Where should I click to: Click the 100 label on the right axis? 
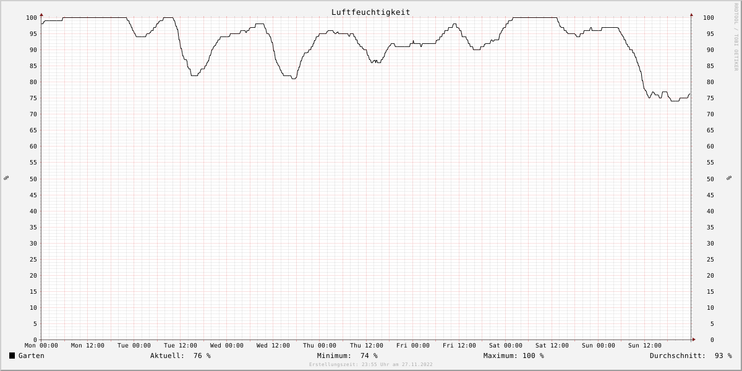pyautogui.click(x=709, y=17)
